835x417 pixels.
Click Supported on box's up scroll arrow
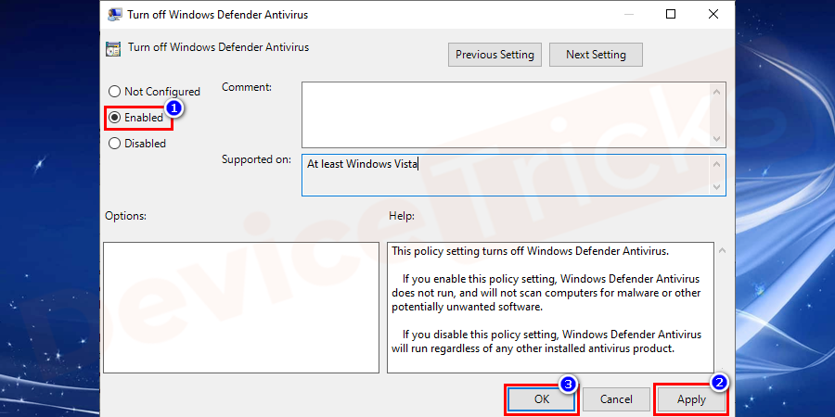click(x=715, y=164)
